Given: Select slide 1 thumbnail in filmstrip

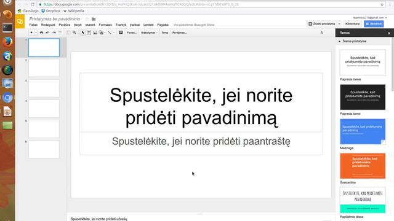Looking at the screenshot, I should click(x=44, y=48).
